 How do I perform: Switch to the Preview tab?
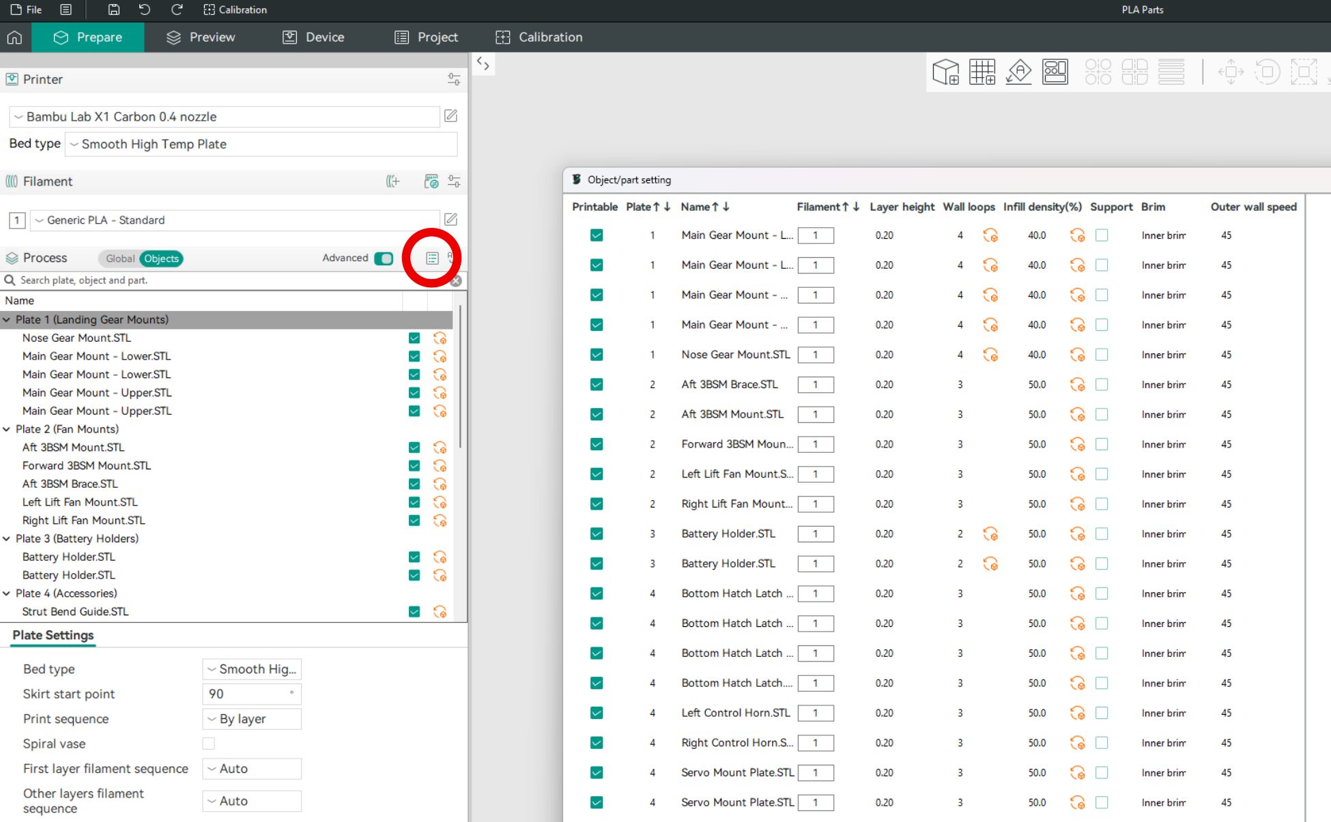(201, 38)
